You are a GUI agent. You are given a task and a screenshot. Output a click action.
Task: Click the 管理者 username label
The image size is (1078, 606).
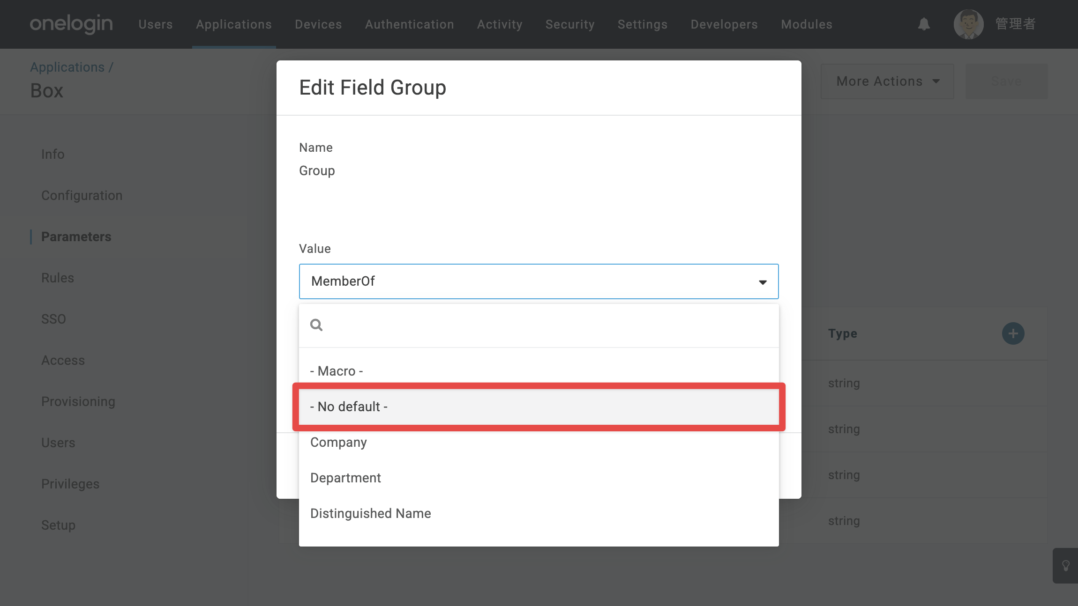point(1016,24)
